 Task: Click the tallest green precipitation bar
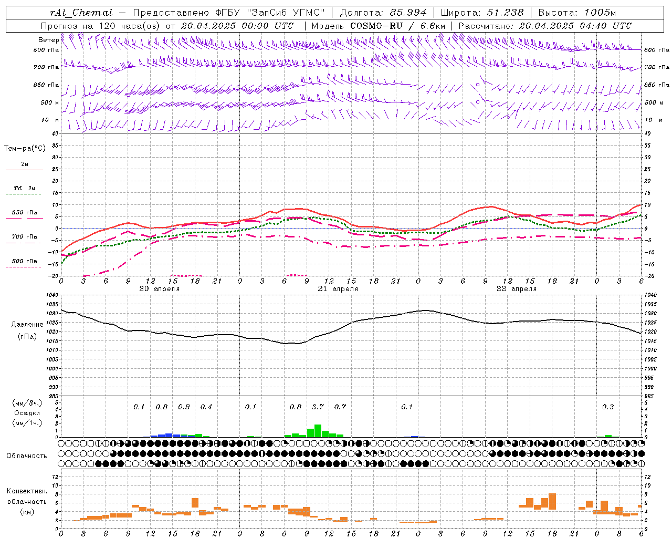pyautogui.click(x=318, y=431)
